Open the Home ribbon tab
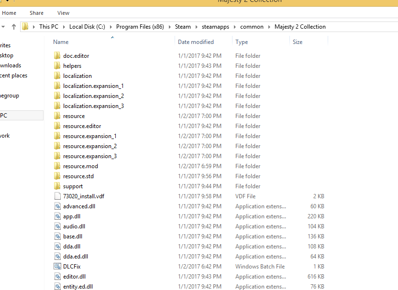Image resolution: width=398 pixels, height=290 pixels. tap(9, 13)
